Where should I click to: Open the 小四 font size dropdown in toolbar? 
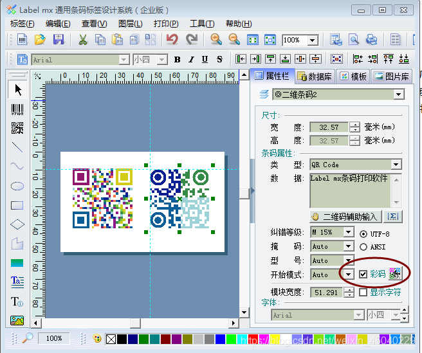click(161, 59)
